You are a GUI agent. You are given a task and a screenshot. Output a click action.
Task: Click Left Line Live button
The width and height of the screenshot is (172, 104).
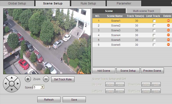point(120,91)
